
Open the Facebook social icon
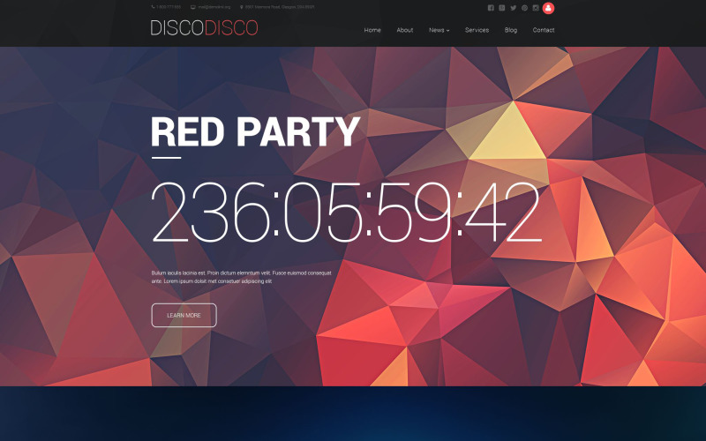491,8
